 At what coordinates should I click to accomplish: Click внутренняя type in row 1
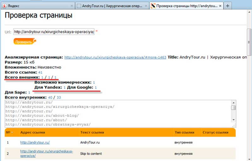(183, 142)
